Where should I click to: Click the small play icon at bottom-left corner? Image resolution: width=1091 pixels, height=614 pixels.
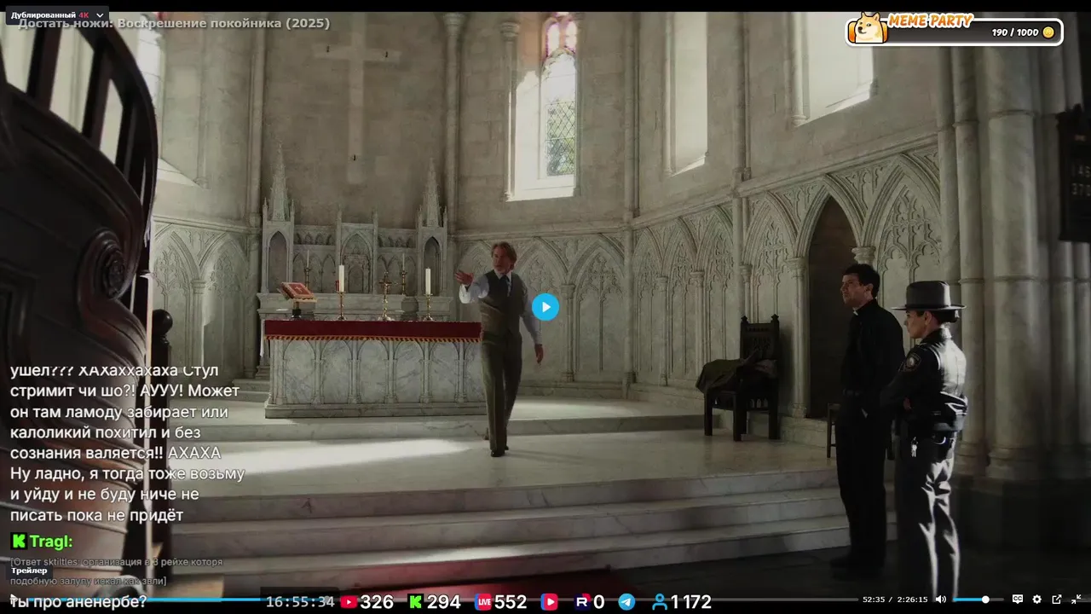point(12,600)
